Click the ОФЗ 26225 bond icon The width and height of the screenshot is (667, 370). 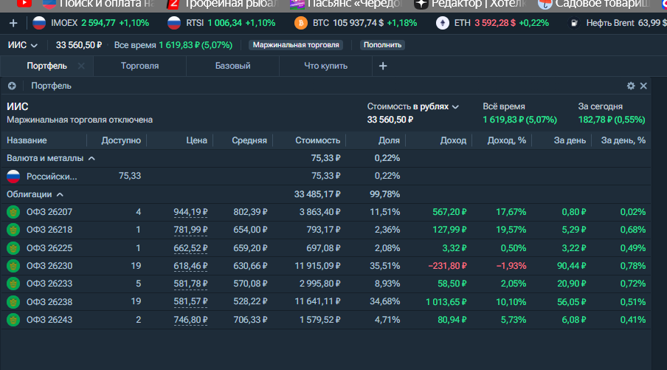tap(13, 248)
